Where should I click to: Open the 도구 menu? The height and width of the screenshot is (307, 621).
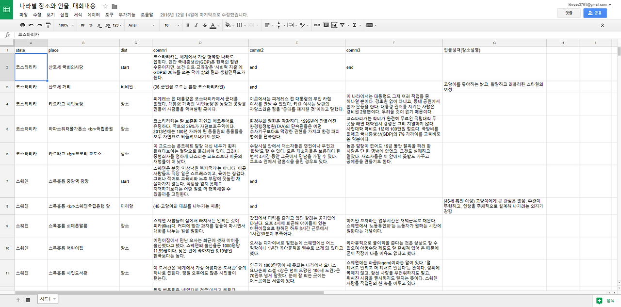[x=109, y=15]
